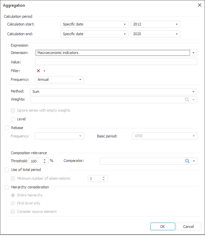Enable Use of total period

pyautogui.click(x=7, y=170)
